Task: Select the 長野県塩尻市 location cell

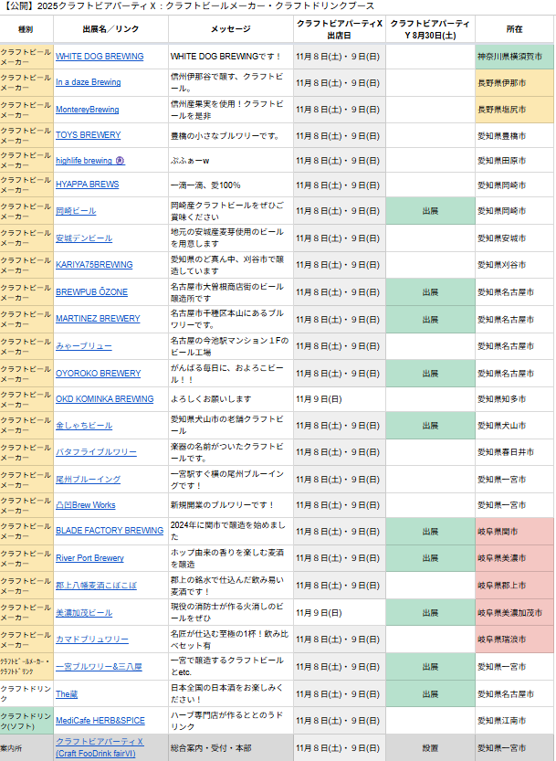Action: click(x=514, y=110)
